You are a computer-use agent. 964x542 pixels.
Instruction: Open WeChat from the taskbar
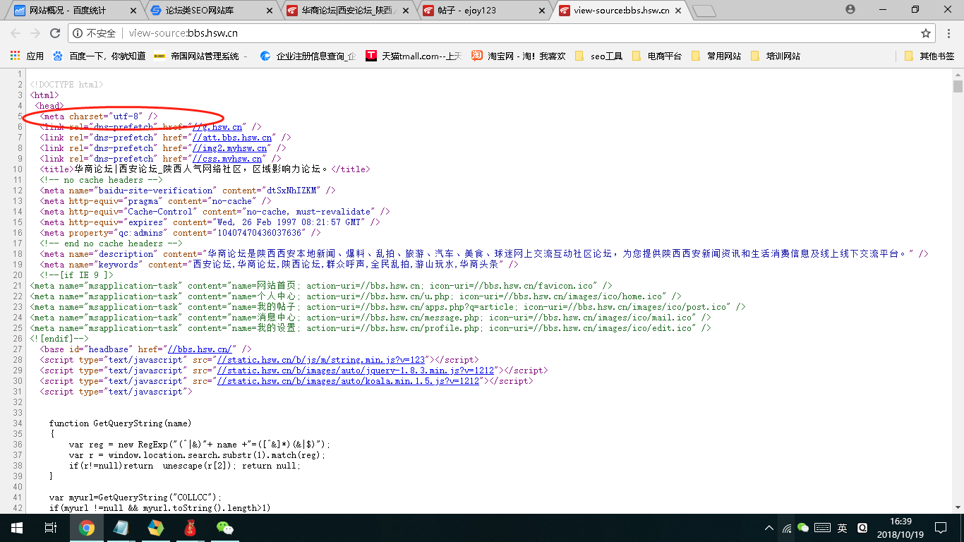pos(224,528)
